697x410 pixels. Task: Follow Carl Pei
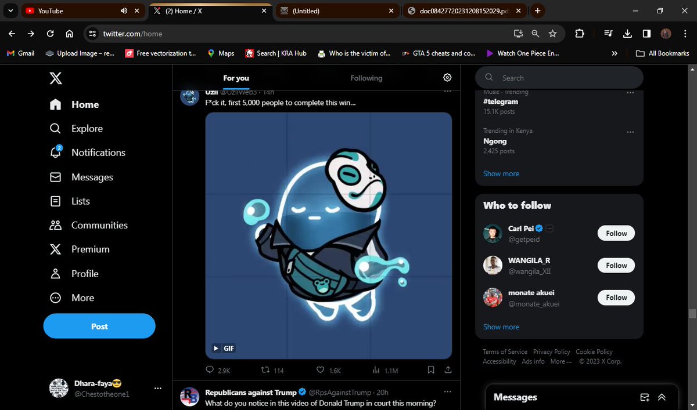click(616, 233)
